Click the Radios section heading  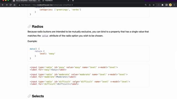(38, 27)
